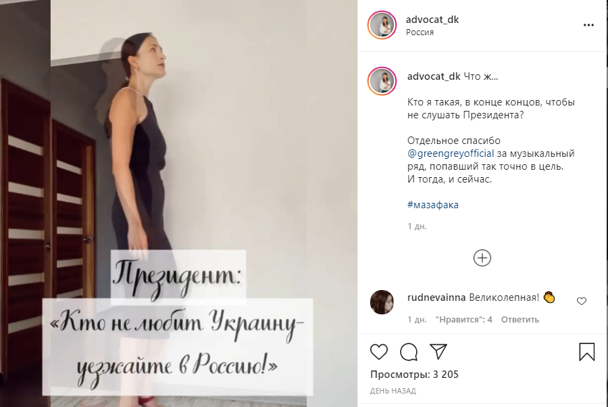
Task: Reply to rudnevainna's comment via Ответить
Action: [520, 320]
